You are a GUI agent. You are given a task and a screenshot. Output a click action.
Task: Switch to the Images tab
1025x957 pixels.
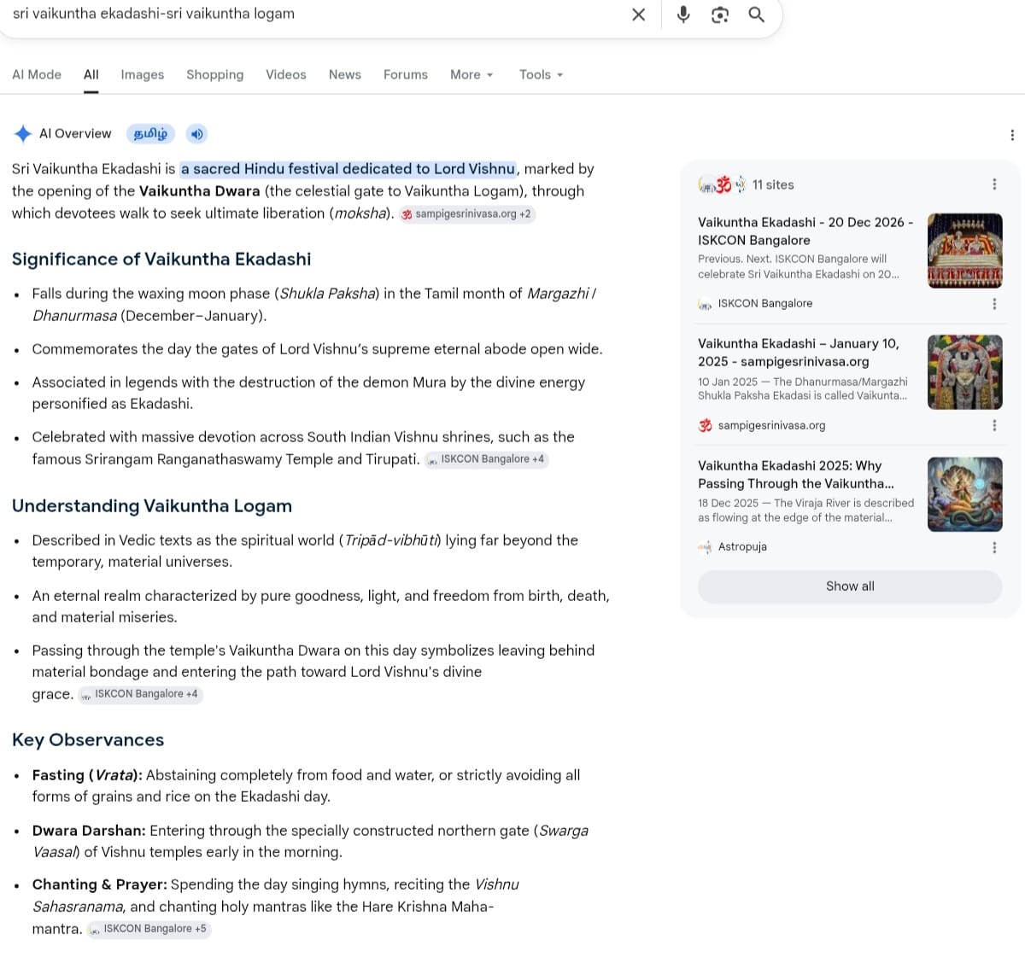pyautogui.click(x=143, y=75)
